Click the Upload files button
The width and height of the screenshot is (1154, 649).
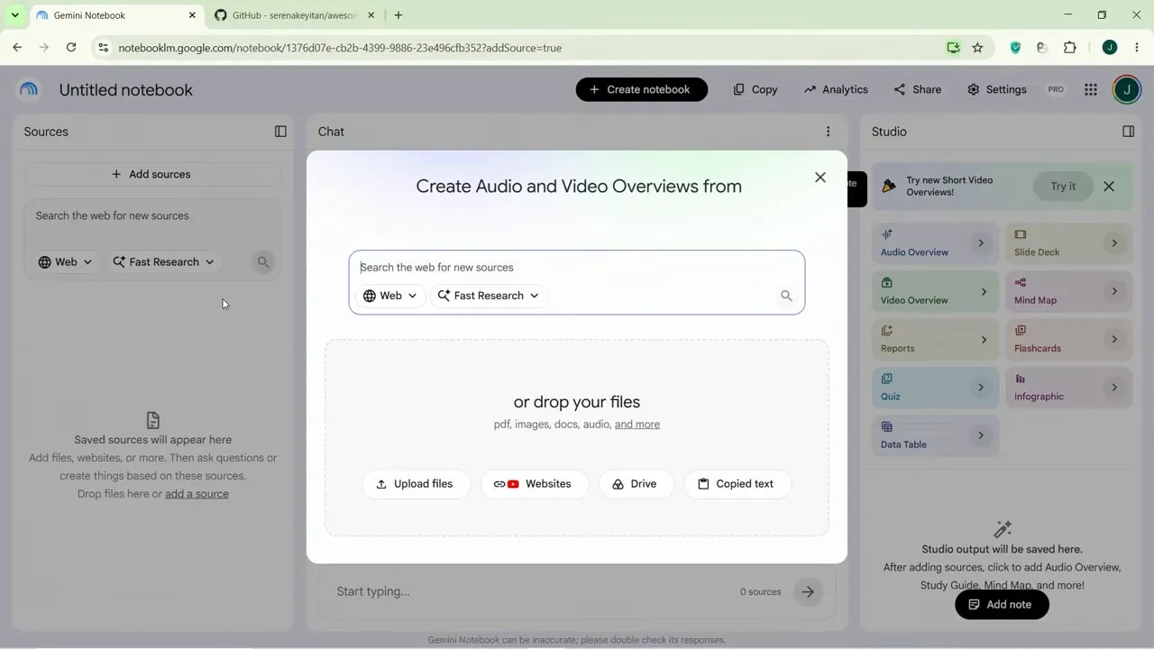point(415,484)
